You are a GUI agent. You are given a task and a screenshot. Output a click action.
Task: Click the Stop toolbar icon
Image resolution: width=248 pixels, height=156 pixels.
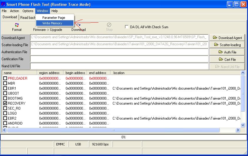109,25
